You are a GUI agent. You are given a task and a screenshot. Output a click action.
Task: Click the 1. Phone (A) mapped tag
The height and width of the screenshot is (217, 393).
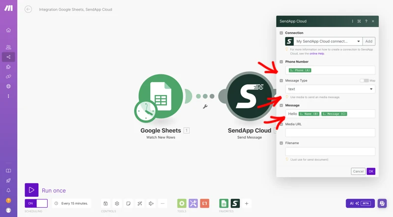coord(300,70)
